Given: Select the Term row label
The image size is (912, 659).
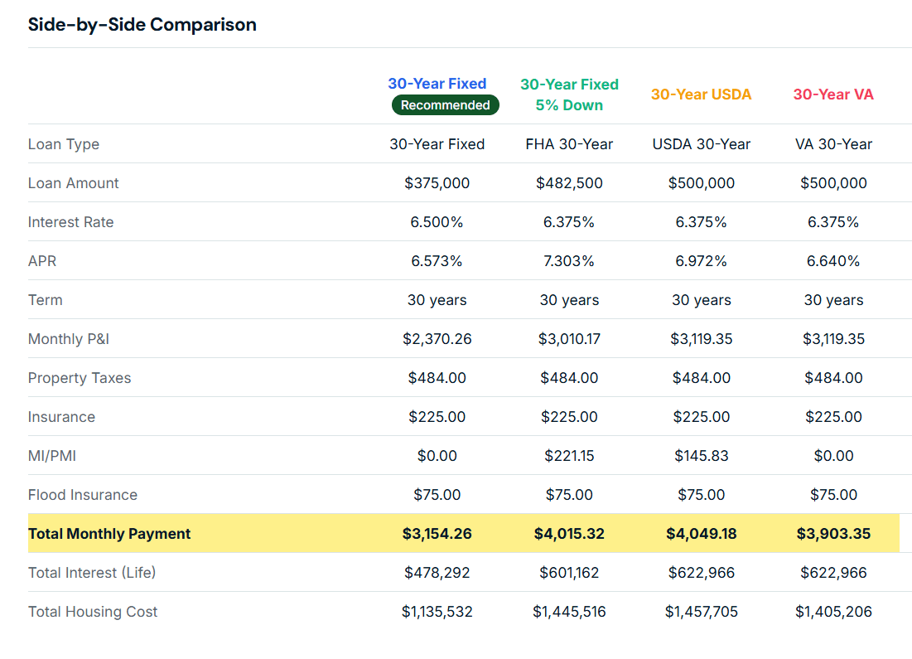Looking at the screenshot, I should point(45,299).
